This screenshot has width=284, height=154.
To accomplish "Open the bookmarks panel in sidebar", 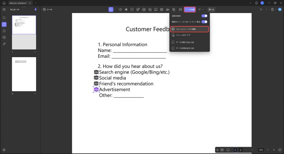I will click(4, 31).
